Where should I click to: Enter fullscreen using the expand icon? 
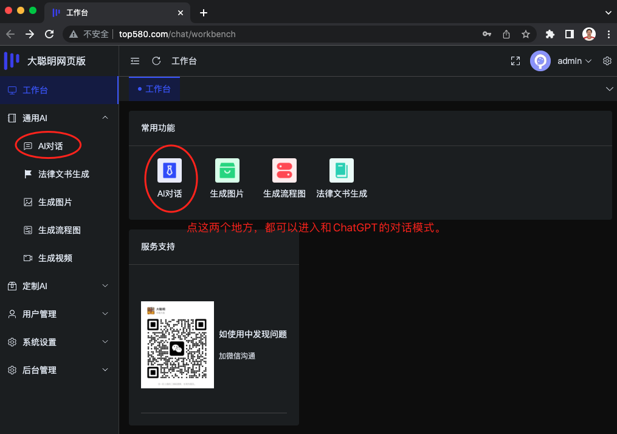pyautogui.click(x=515, y=61)
